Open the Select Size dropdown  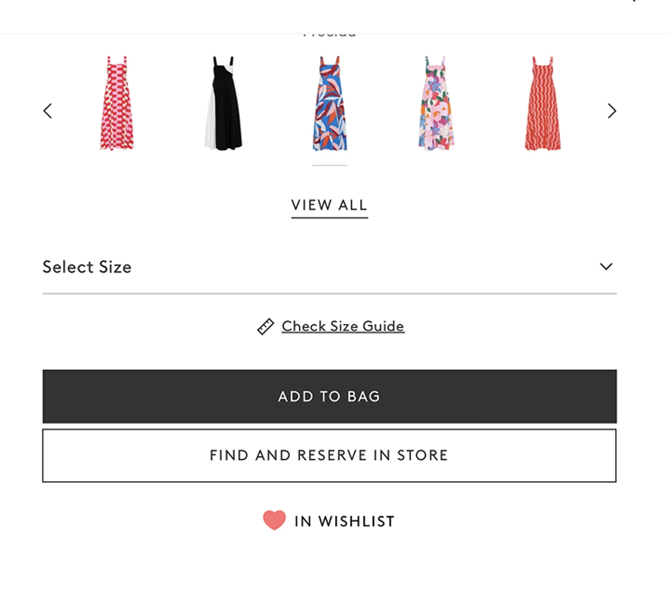tap(329, 267)
